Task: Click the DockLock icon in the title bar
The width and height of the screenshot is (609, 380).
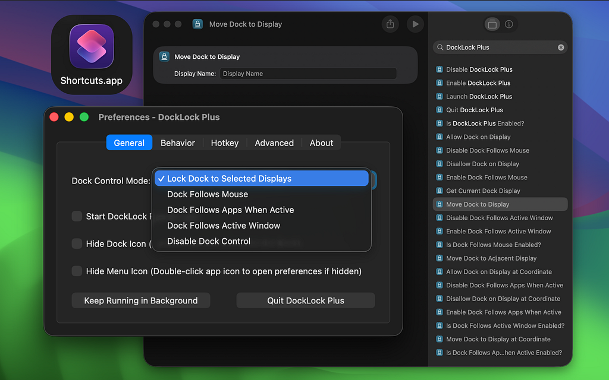Action: (197, 24)
